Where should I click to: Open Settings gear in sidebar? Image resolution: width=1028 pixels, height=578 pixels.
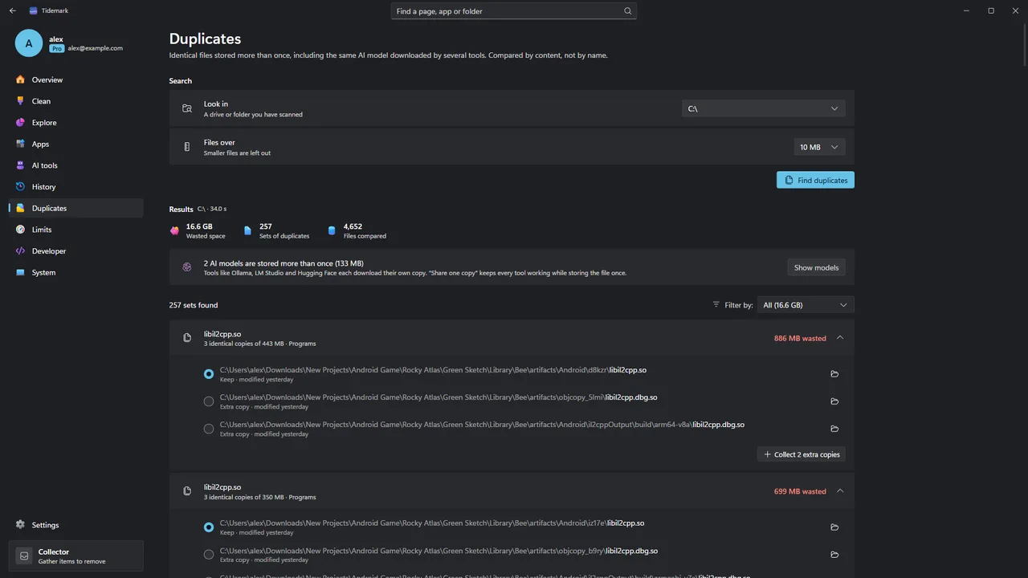[x=21, y=525]
